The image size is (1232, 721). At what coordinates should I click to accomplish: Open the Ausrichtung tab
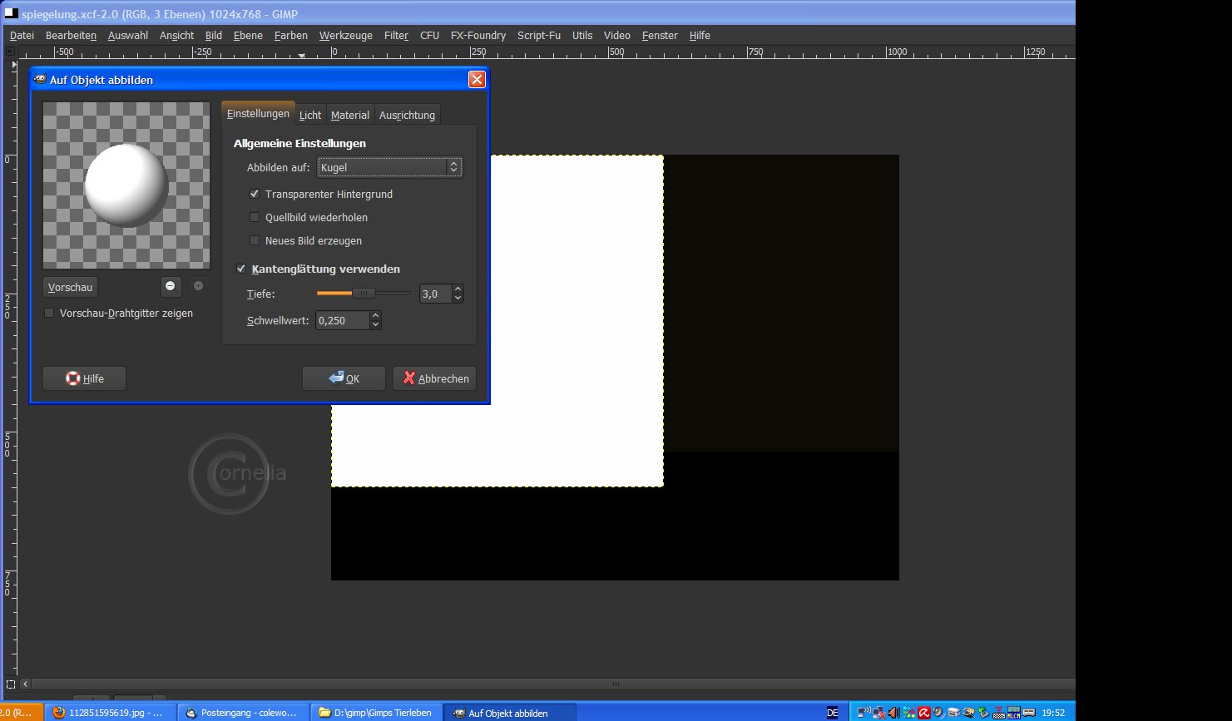click(407, 115)
